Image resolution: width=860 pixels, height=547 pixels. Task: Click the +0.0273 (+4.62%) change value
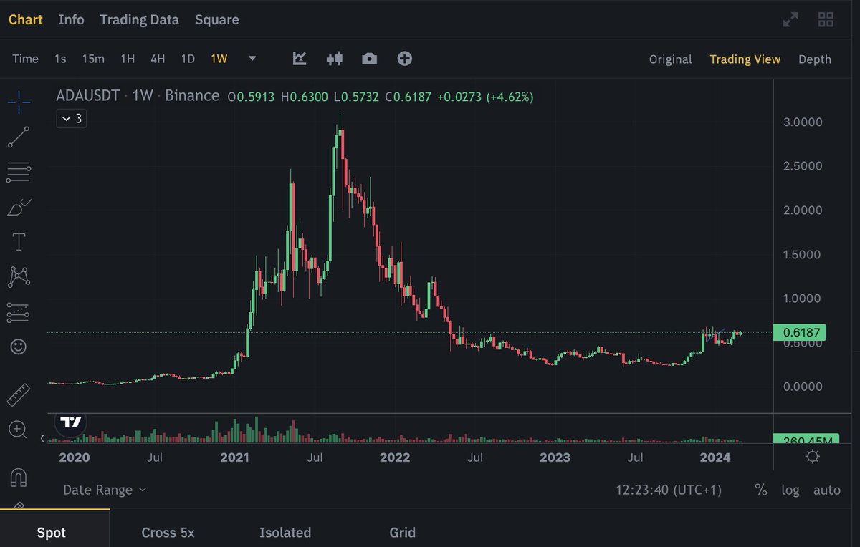pos(485,97)
